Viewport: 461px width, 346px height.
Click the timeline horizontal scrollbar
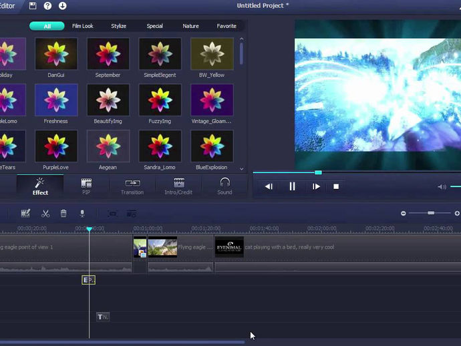click(x=122, y=342)
